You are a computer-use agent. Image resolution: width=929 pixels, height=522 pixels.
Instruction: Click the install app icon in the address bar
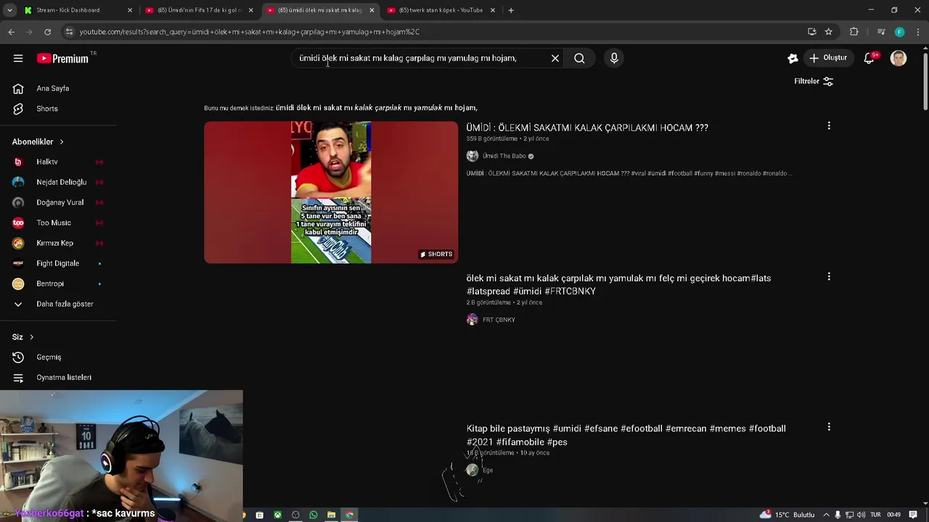click(x=811, y=32)
